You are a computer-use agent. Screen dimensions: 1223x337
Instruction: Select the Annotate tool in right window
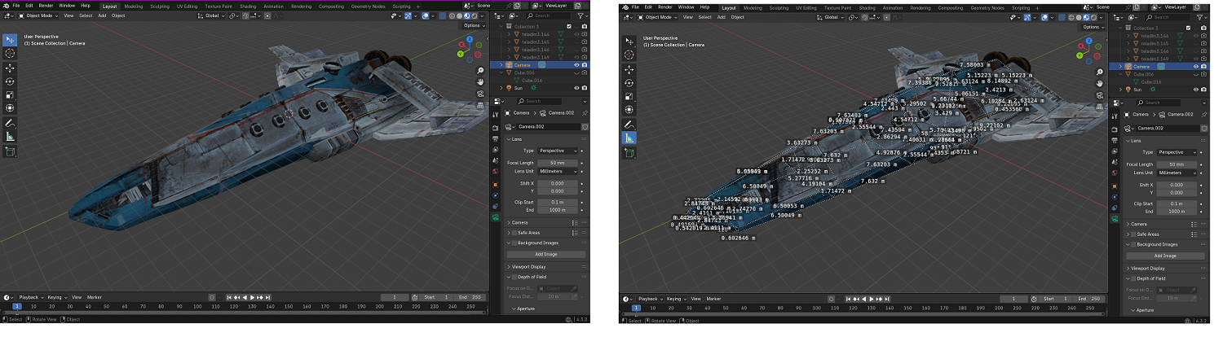[x=629, y=125]
